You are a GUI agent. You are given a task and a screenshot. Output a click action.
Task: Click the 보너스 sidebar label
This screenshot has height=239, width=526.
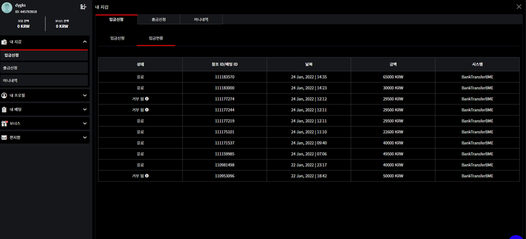click(14, 123)
